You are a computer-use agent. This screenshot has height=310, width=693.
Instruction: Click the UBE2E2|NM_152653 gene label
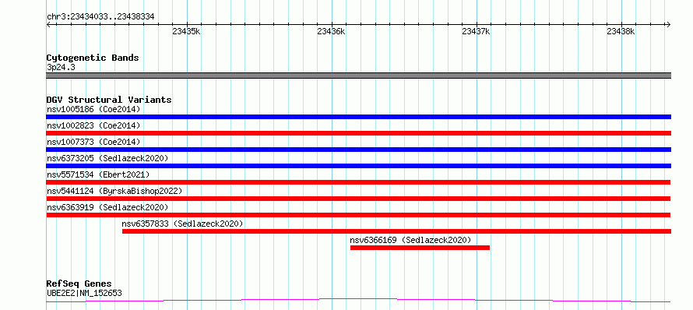84,293
